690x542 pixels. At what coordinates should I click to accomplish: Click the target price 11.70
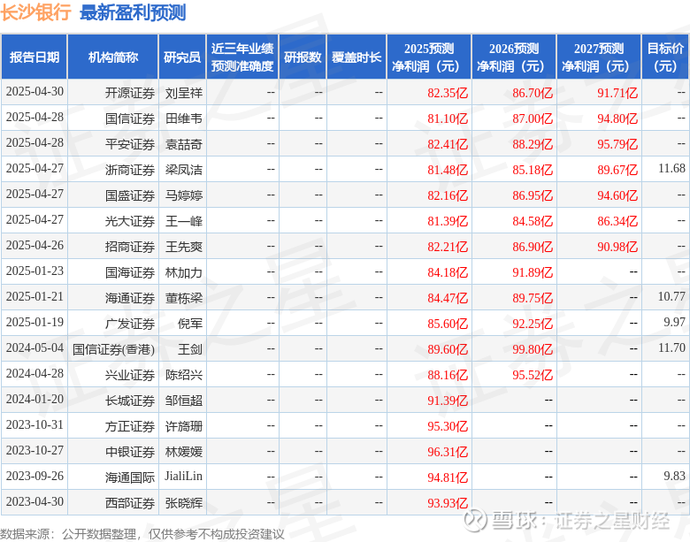[671, 348]
